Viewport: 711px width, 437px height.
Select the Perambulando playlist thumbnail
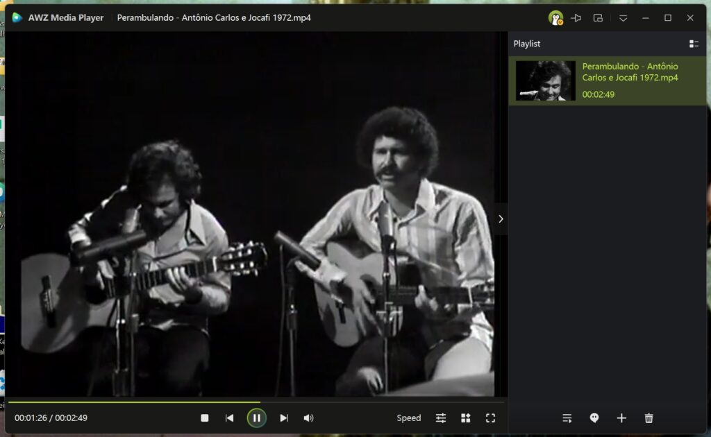coord(546,80)
